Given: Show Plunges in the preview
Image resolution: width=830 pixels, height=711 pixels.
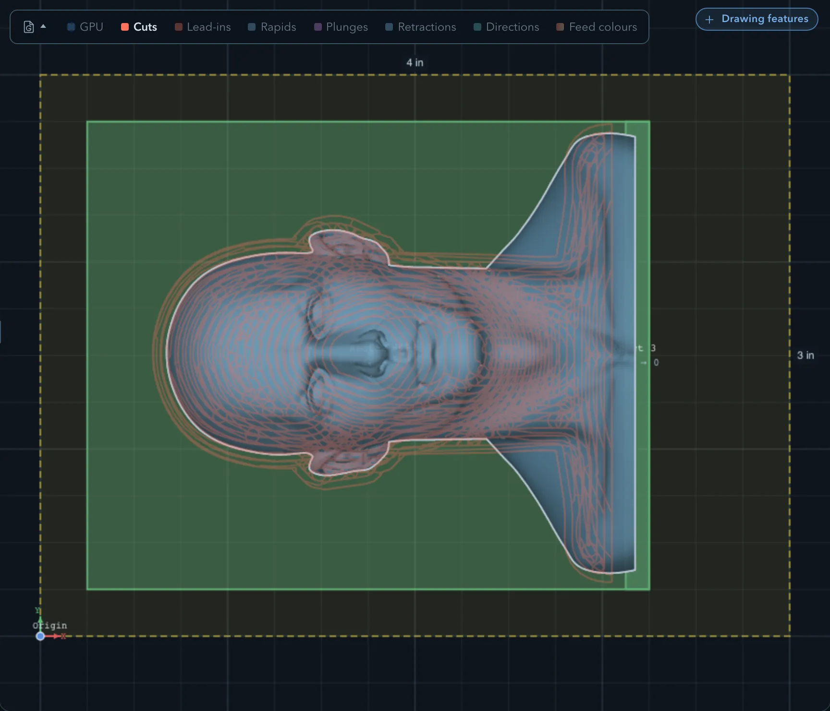Looking at the screenshot, I should 341,27.
